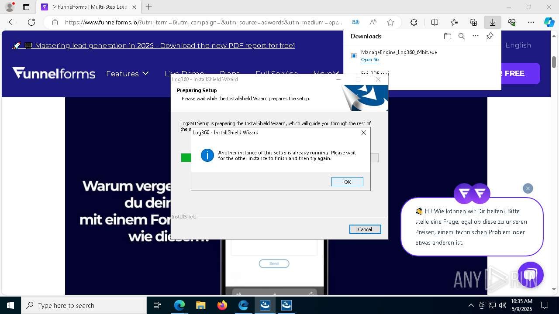The image size is (559, 314).
Task: Add this page to favorites star
Action: coord(390,22)
